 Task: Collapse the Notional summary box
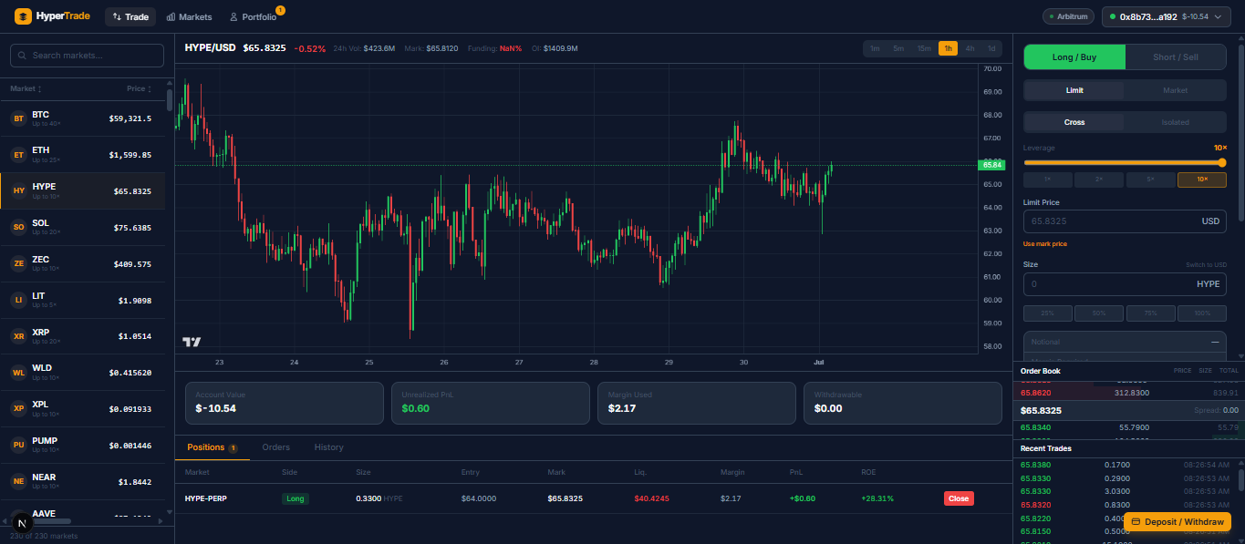pyautogui.click(x=1215, y=342)
